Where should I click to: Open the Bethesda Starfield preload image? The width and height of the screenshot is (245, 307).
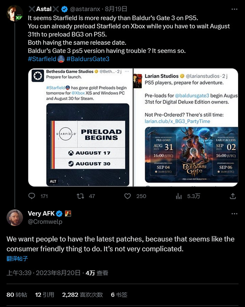coord(80,128)
